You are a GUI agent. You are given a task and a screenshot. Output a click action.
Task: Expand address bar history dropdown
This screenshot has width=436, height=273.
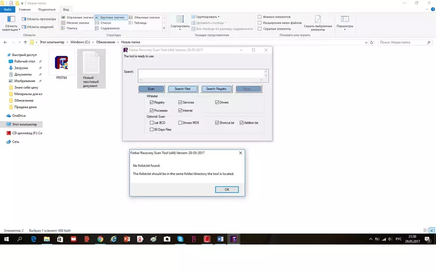(366, 43)
